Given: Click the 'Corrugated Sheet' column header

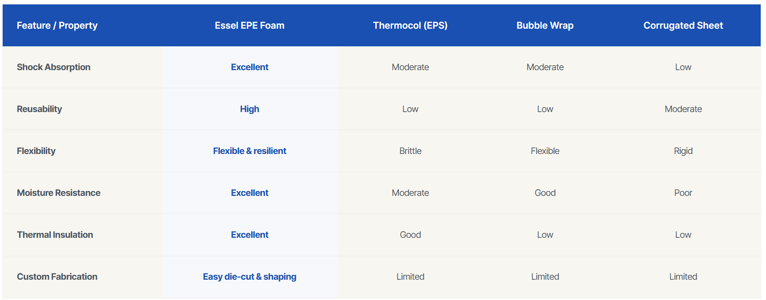Looking at the screenshot, I should (x=683, y=26).
